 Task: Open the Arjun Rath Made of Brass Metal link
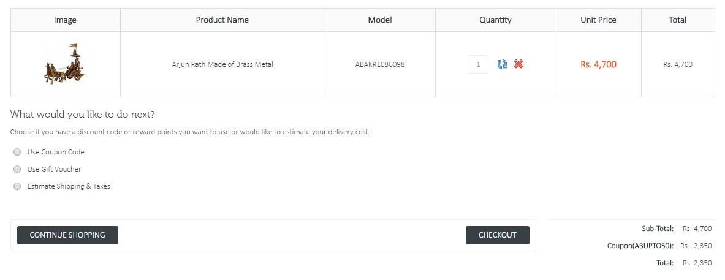tap(222, 64)
